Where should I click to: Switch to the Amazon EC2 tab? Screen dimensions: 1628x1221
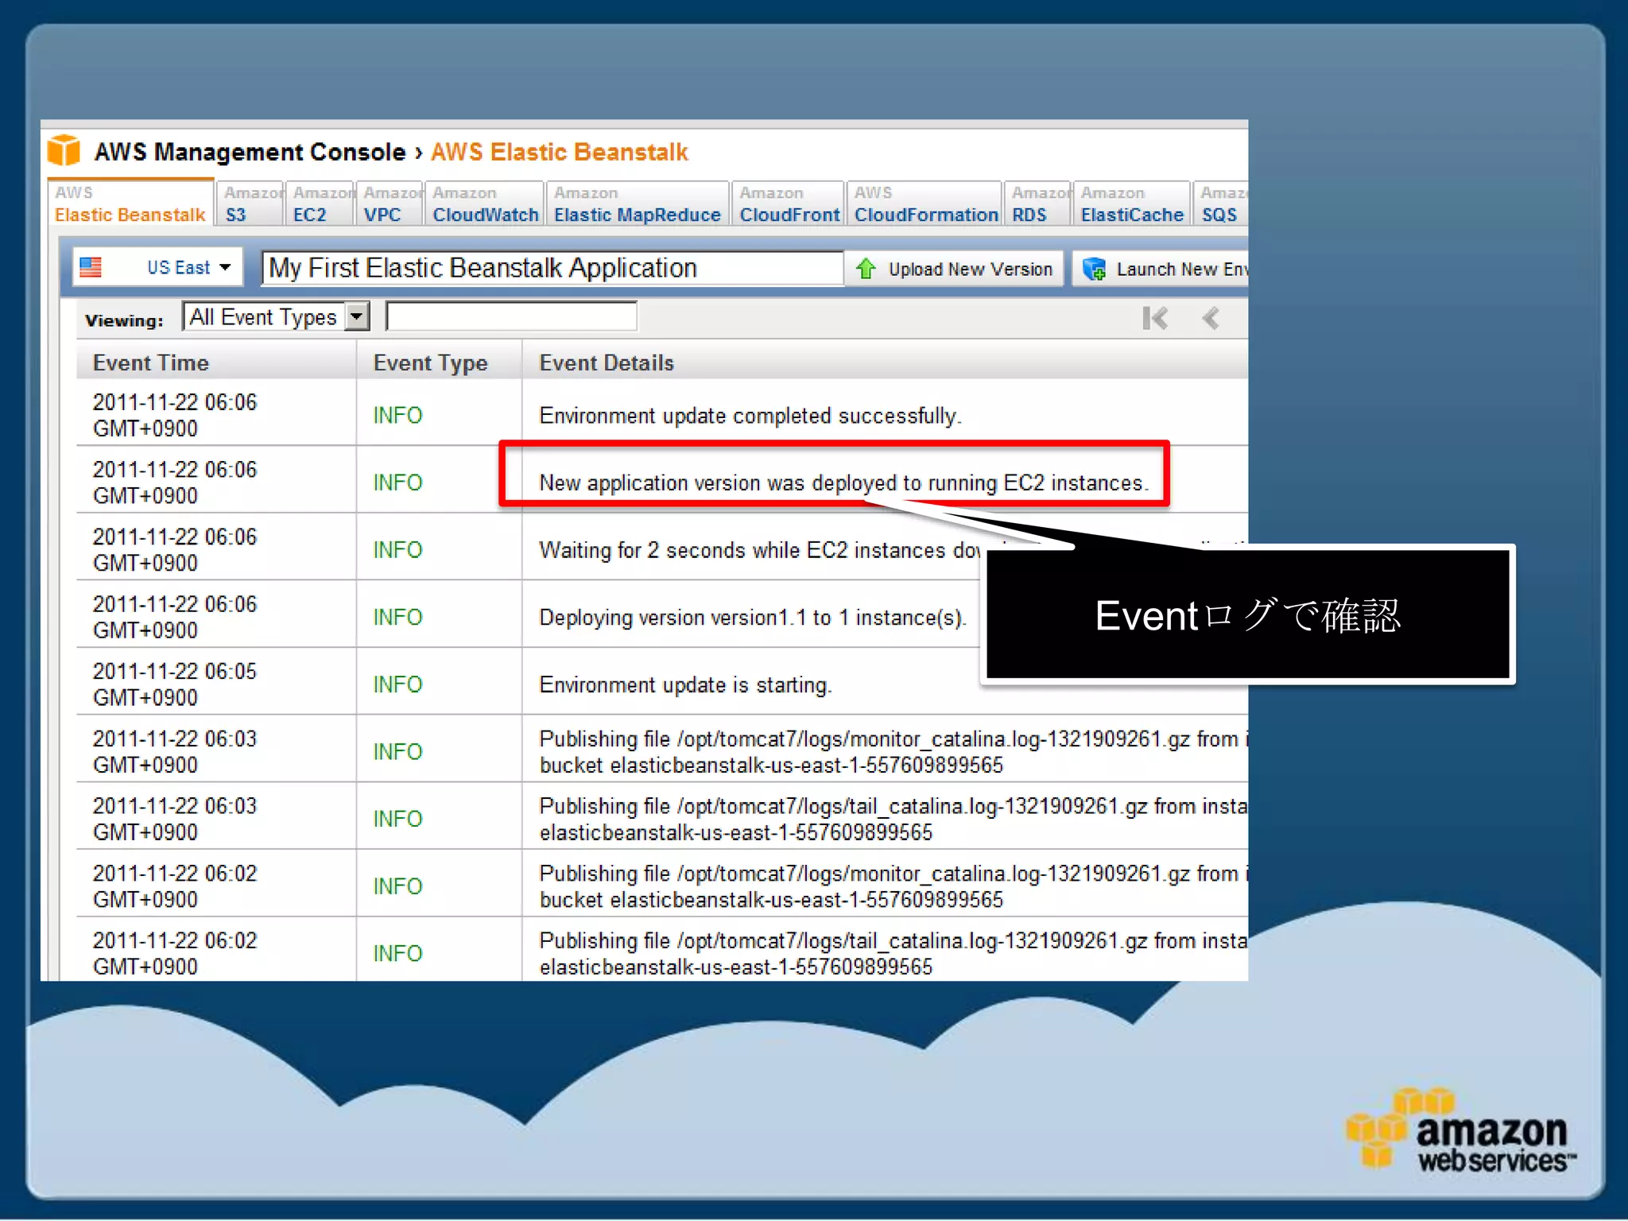click(x=318, y=204)
